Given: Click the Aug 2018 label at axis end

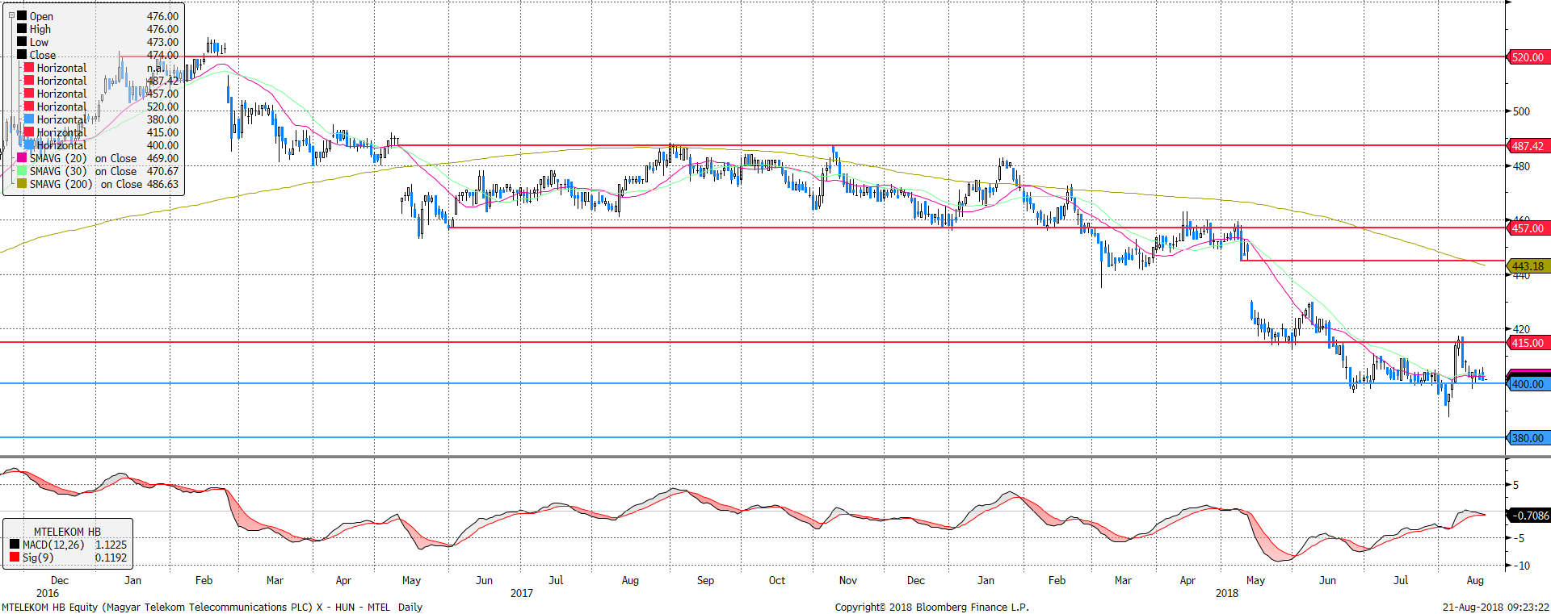Looking at the screenshot, I should [x=1475, y=580].
